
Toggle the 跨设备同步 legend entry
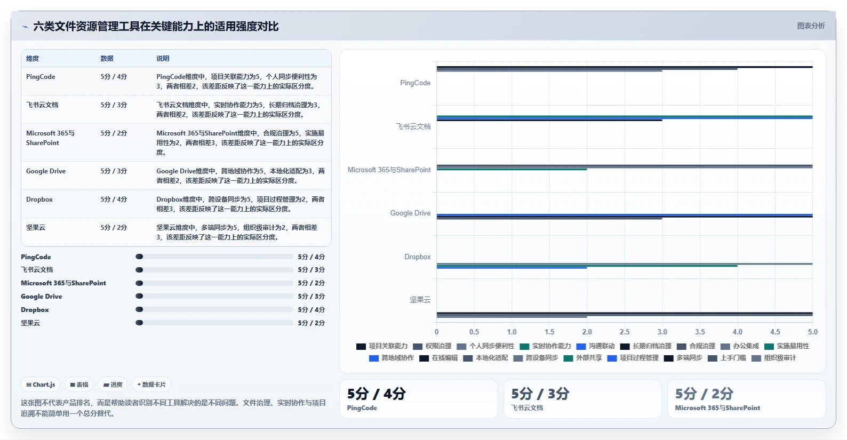536,358
